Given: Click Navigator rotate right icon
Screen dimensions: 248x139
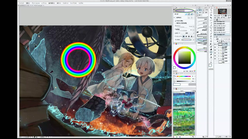Looking at the screenshot, I should (224, 17).
